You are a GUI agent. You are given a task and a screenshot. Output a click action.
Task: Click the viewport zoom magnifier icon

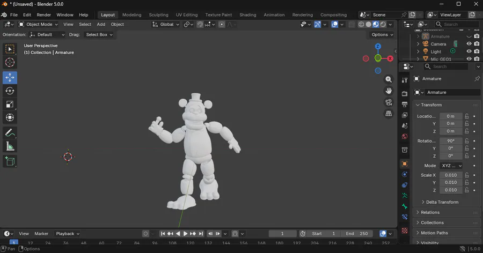(389, 79)
